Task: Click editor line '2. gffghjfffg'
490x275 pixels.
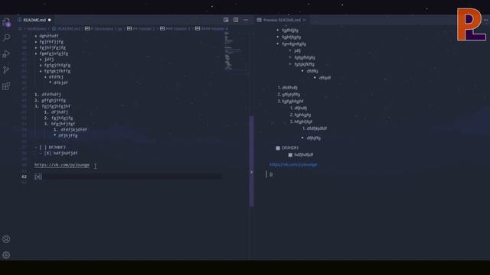Action: coord(51,100)
